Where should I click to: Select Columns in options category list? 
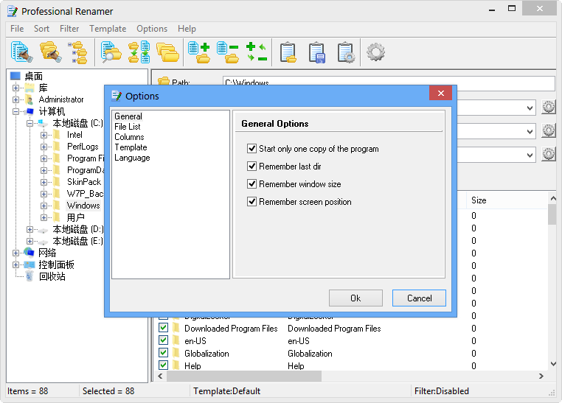129,137
